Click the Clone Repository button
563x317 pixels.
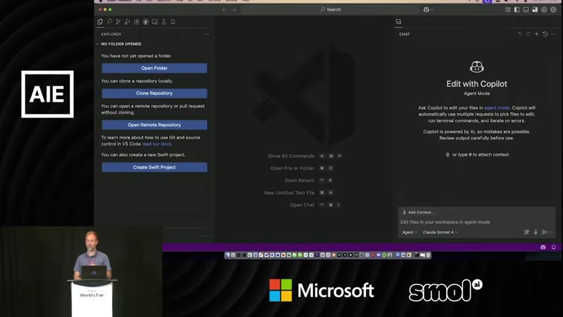(x=154, y=93)
